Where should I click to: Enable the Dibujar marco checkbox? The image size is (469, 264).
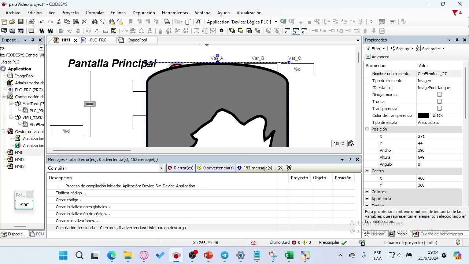tap(439, 95)
